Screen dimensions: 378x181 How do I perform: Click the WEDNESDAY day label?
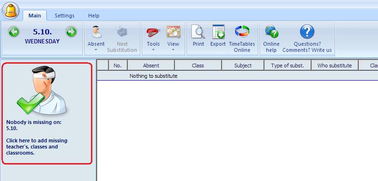point(42,41)
